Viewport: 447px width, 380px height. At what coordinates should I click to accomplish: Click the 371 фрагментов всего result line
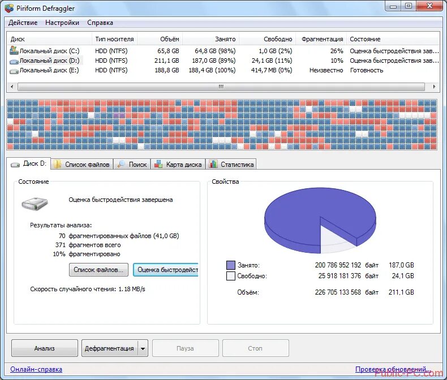(88, 245)
